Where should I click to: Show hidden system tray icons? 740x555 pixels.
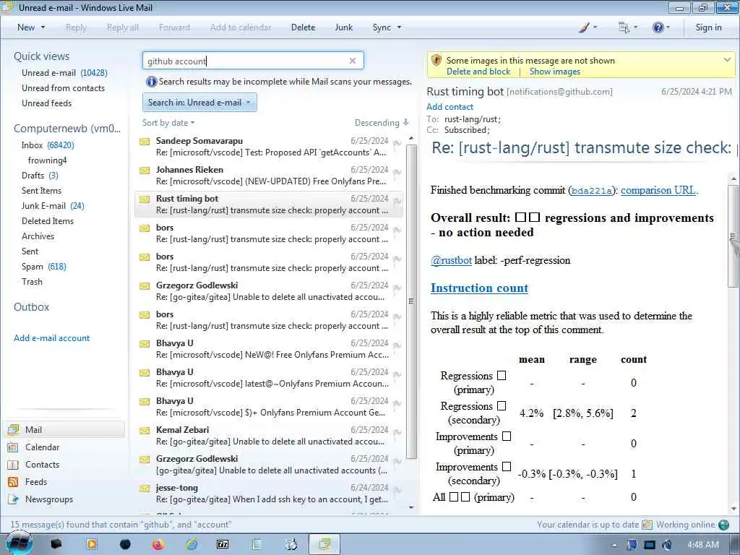[x=614, y=545]
